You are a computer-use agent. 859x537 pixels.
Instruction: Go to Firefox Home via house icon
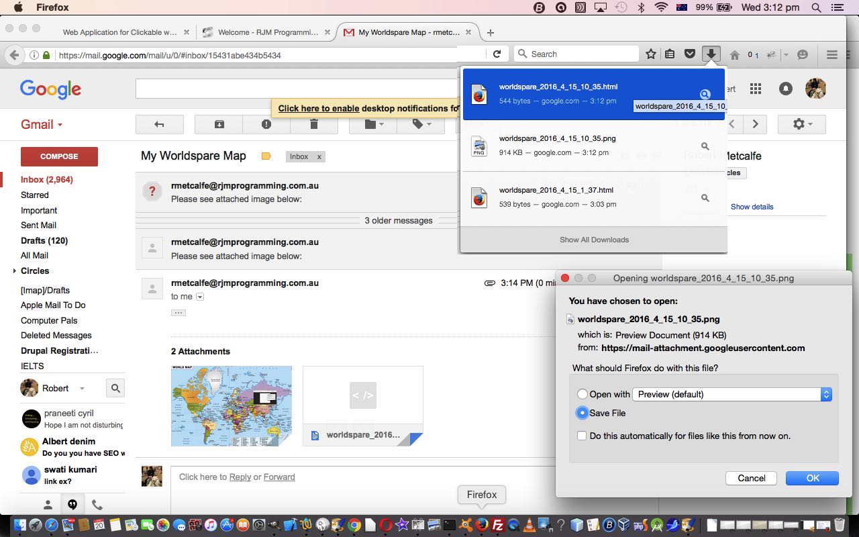[734, 55]
